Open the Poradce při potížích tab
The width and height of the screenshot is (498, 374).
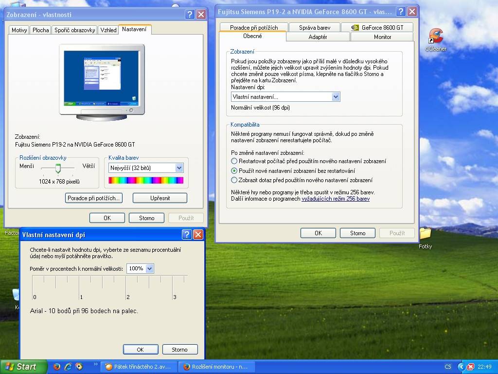coord(254,27)
